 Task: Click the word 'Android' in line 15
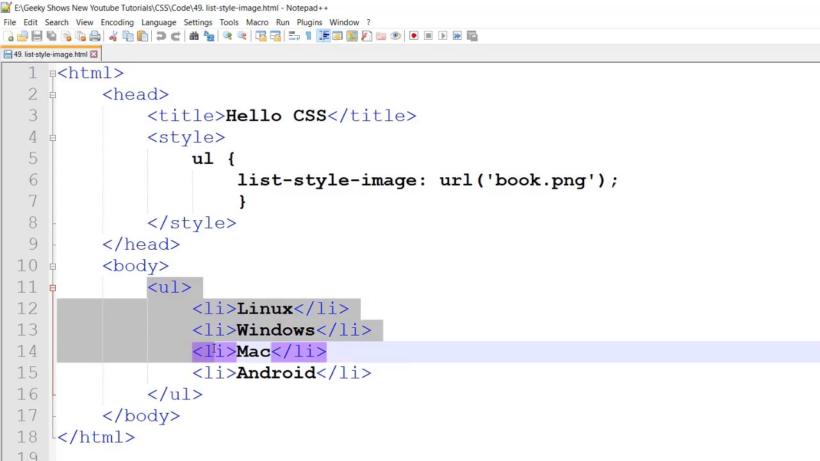[276, 373]
